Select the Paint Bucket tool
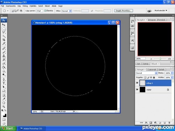Viewport: 175px width, 131px height. click(4, 67)
